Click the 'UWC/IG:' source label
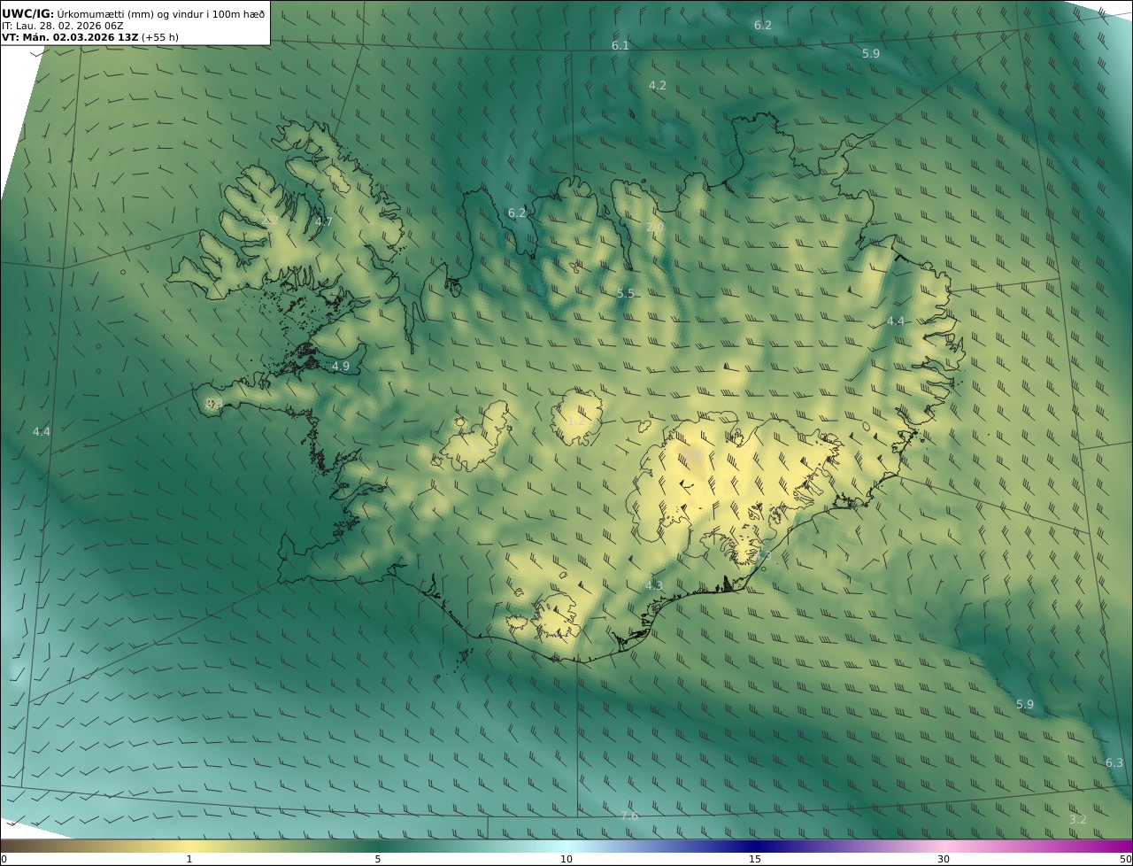Viewport: 1133px width, 866px height. (28, 13)
